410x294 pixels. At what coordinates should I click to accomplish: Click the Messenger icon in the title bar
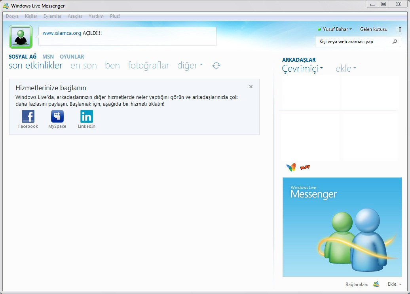[6, 6]
